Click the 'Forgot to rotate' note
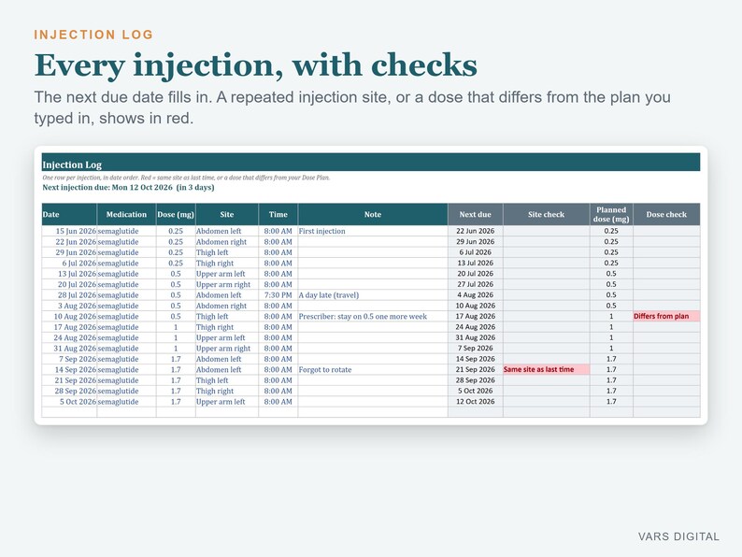Image resolution: width=742 pixels, height=557 pixels. (x=373, y=369)
